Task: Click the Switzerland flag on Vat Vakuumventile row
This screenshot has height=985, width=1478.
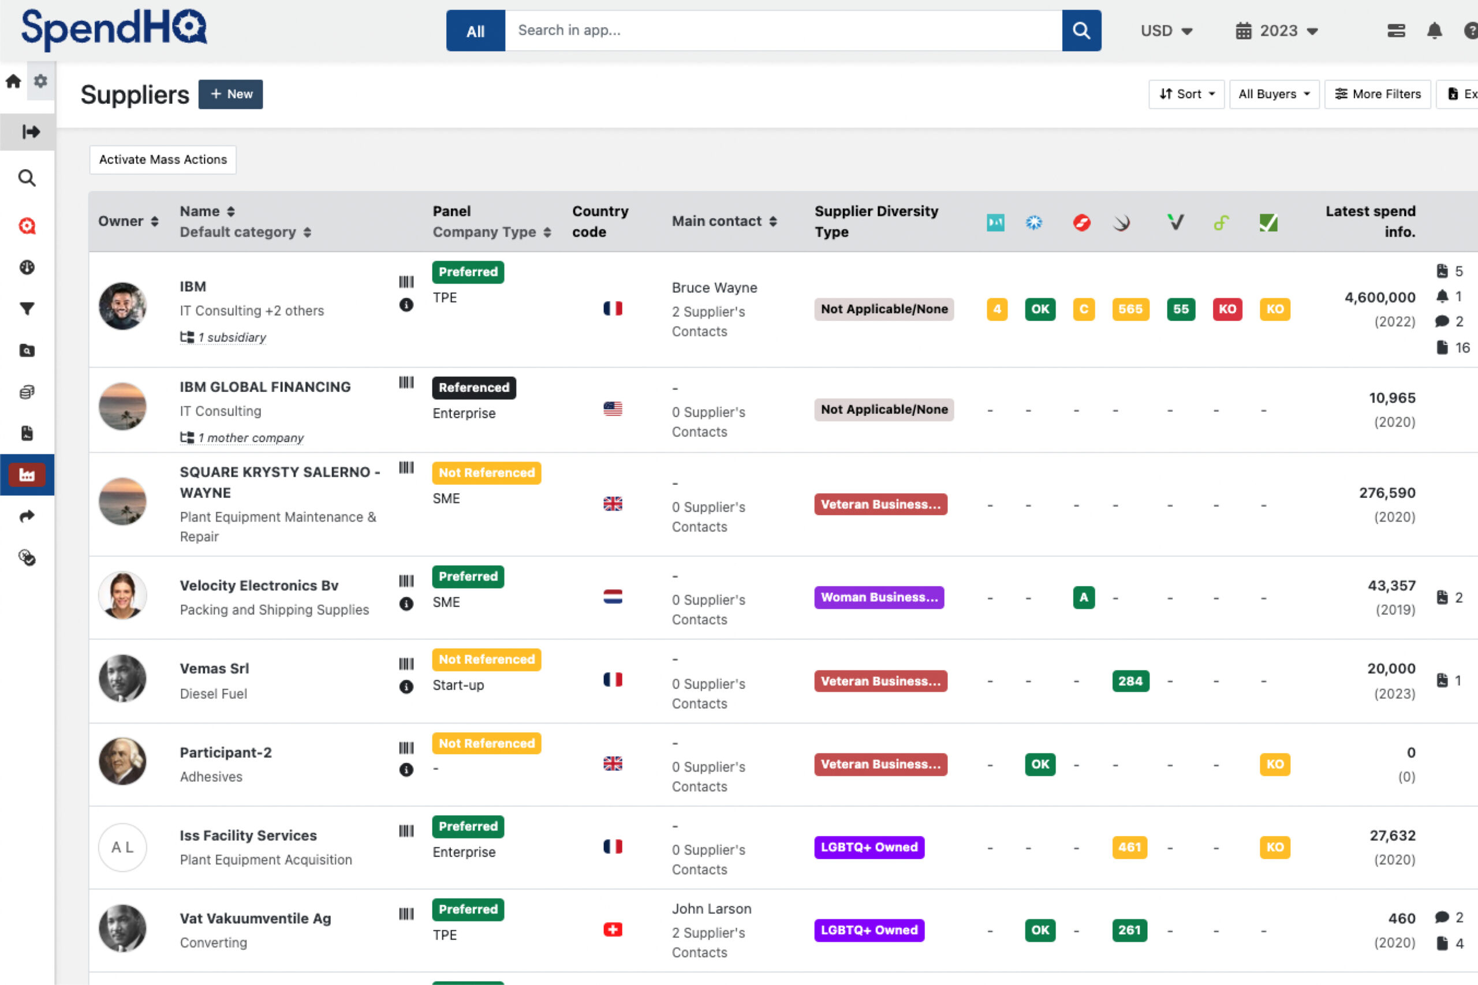Action: 613,930
